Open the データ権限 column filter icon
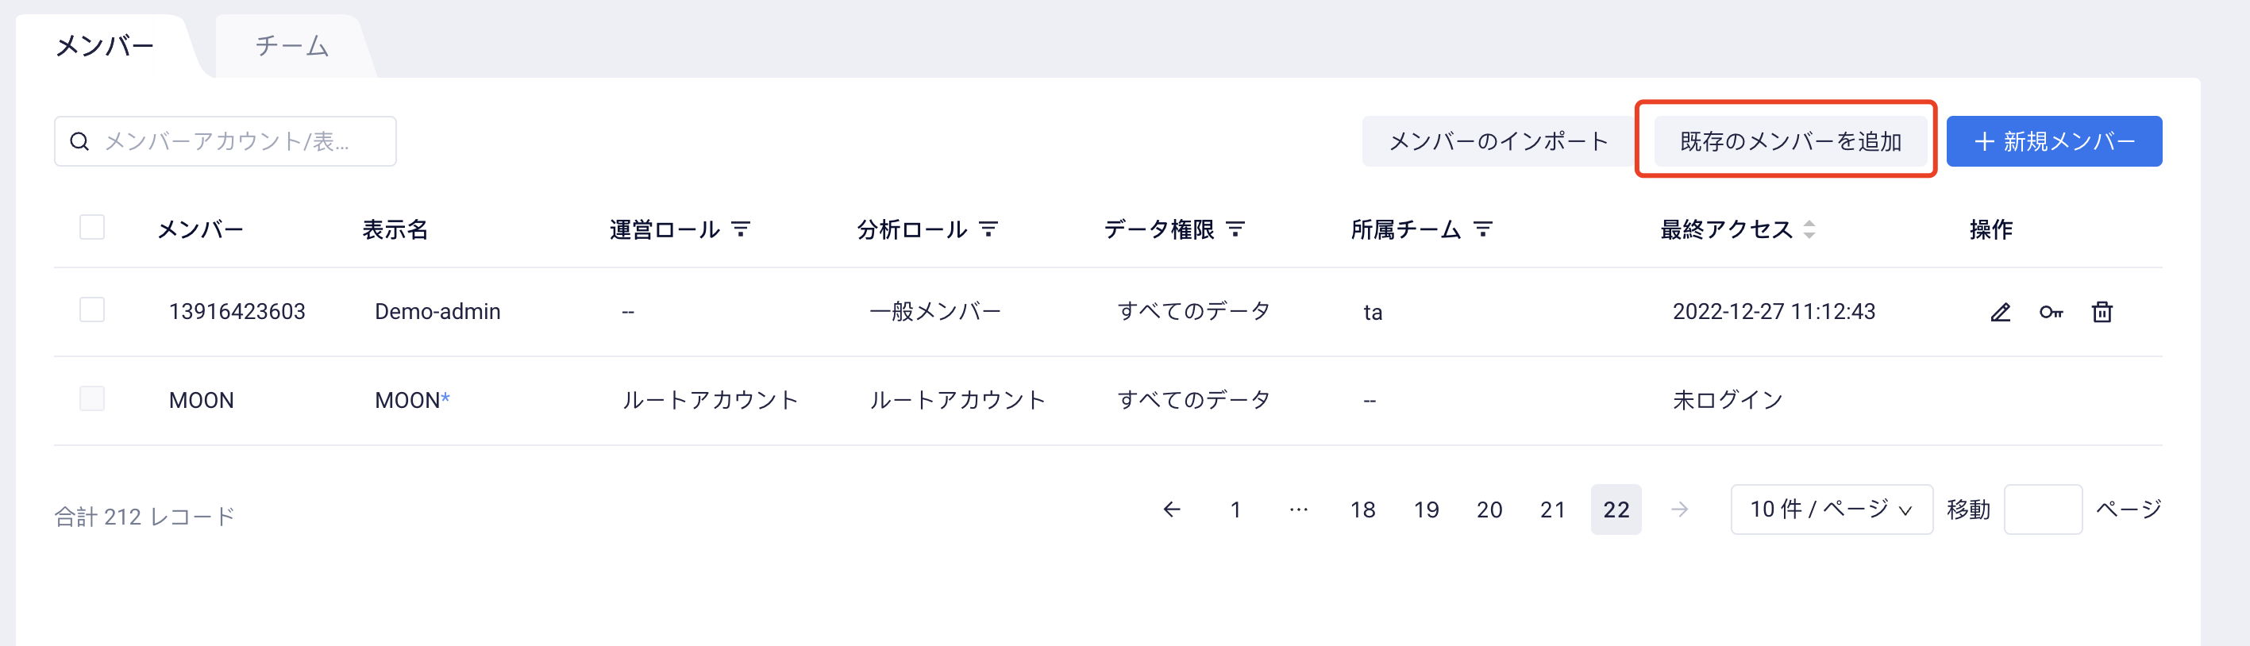This screenshot has width=2250, height=646. [x=1235, y=229]
